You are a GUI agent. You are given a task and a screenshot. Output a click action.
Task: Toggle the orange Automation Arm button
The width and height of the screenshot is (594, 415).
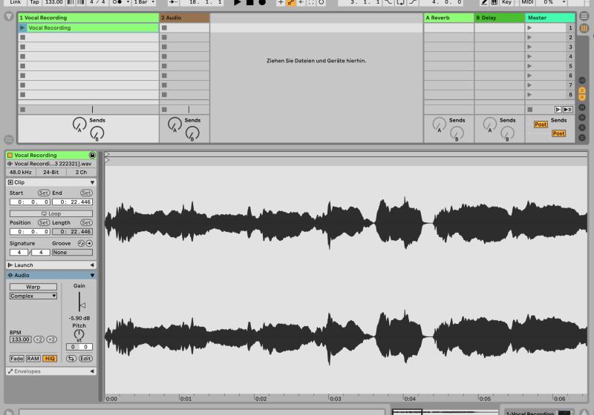[291, 2]
